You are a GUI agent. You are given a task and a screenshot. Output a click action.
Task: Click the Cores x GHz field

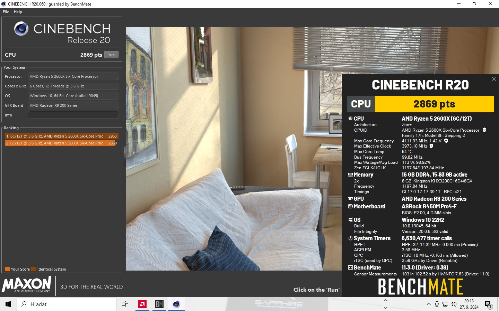(73, 86)
